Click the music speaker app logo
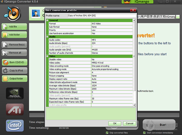 coord(12,14)
